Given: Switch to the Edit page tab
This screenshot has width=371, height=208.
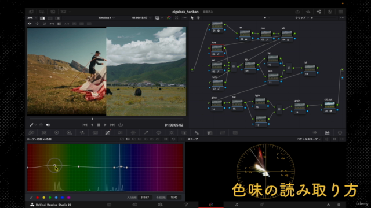Looking at the screenshot, I should pyautogui.click(x=160, y=205).
